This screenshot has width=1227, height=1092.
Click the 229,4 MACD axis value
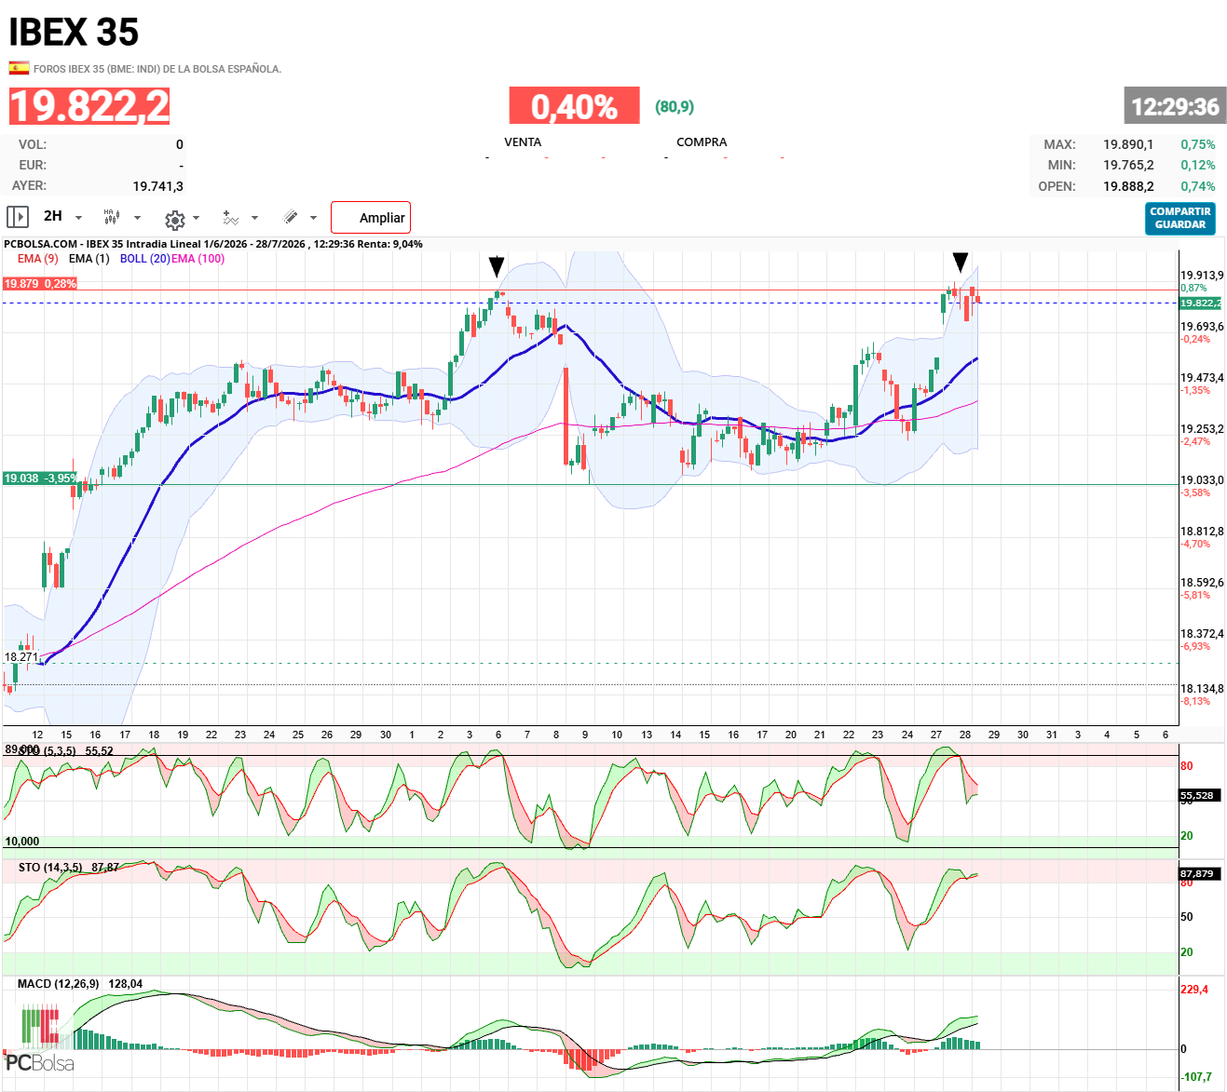1194,990
